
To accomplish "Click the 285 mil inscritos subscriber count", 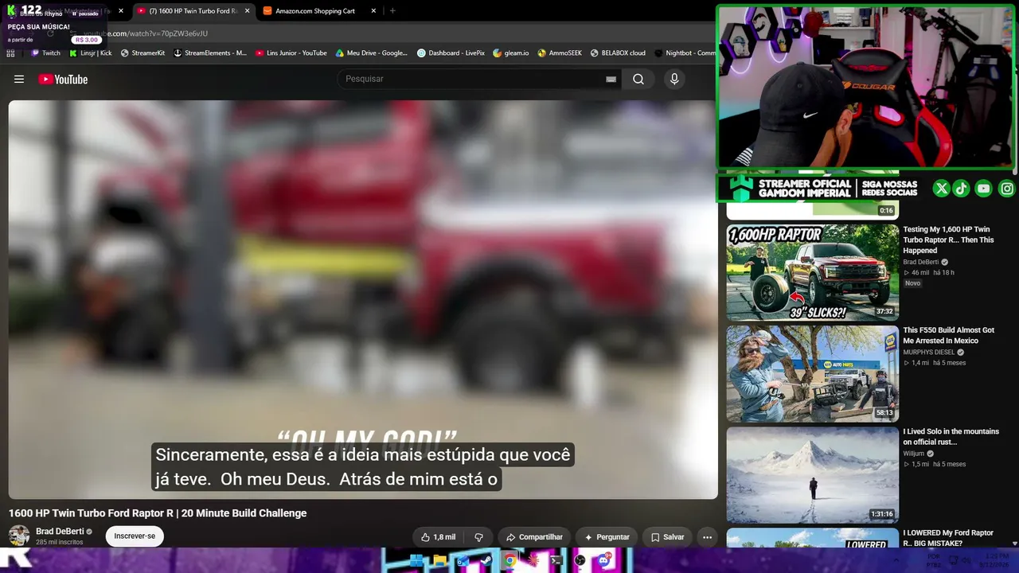I will point(59,543).
